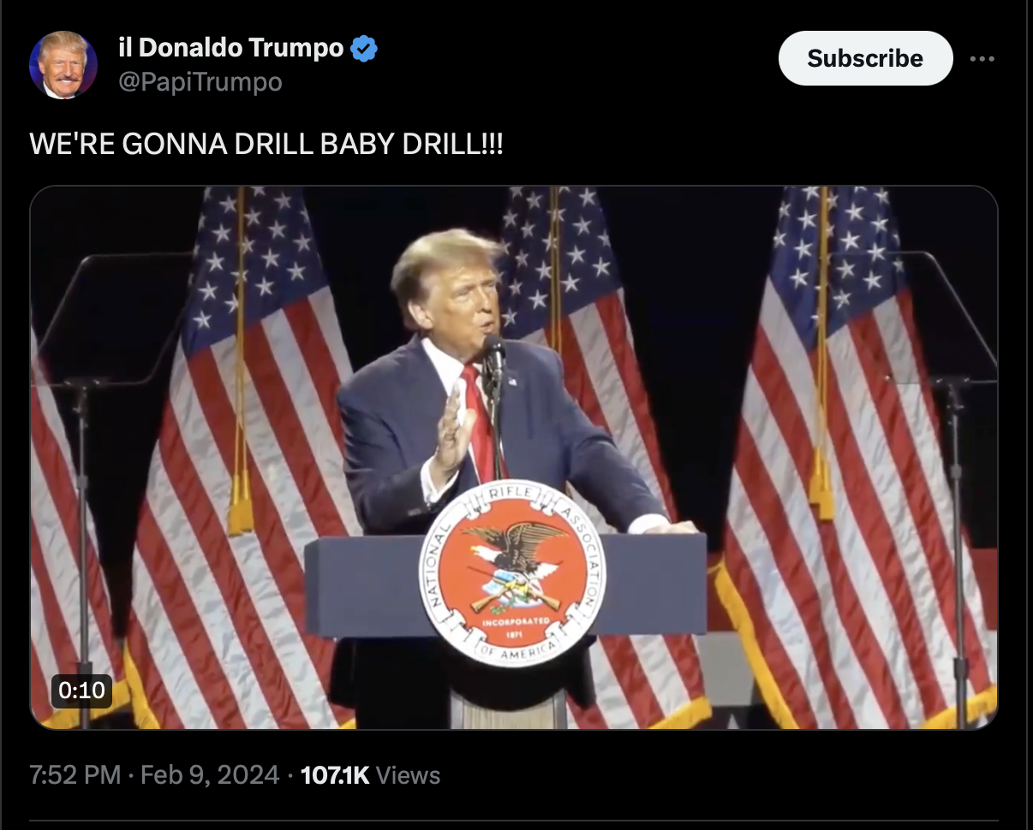The image size is (1033, 830).
Task: Subscribe to the account
Action: point(865,58)
